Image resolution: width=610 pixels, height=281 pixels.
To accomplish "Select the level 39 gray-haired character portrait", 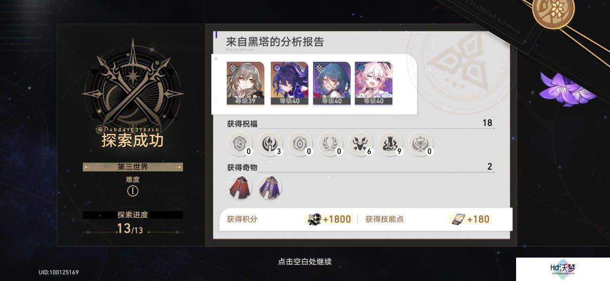I will click(246, 83).
